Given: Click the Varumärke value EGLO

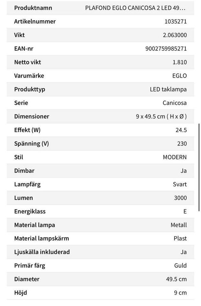Looking at the screenshot, I should 179,76.
